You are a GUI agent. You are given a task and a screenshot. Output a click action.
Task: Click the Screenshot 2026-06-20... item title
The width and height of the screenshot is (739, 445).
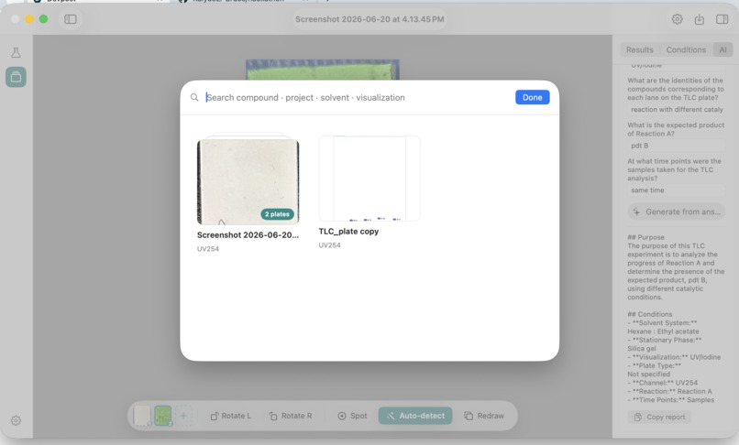248,235
